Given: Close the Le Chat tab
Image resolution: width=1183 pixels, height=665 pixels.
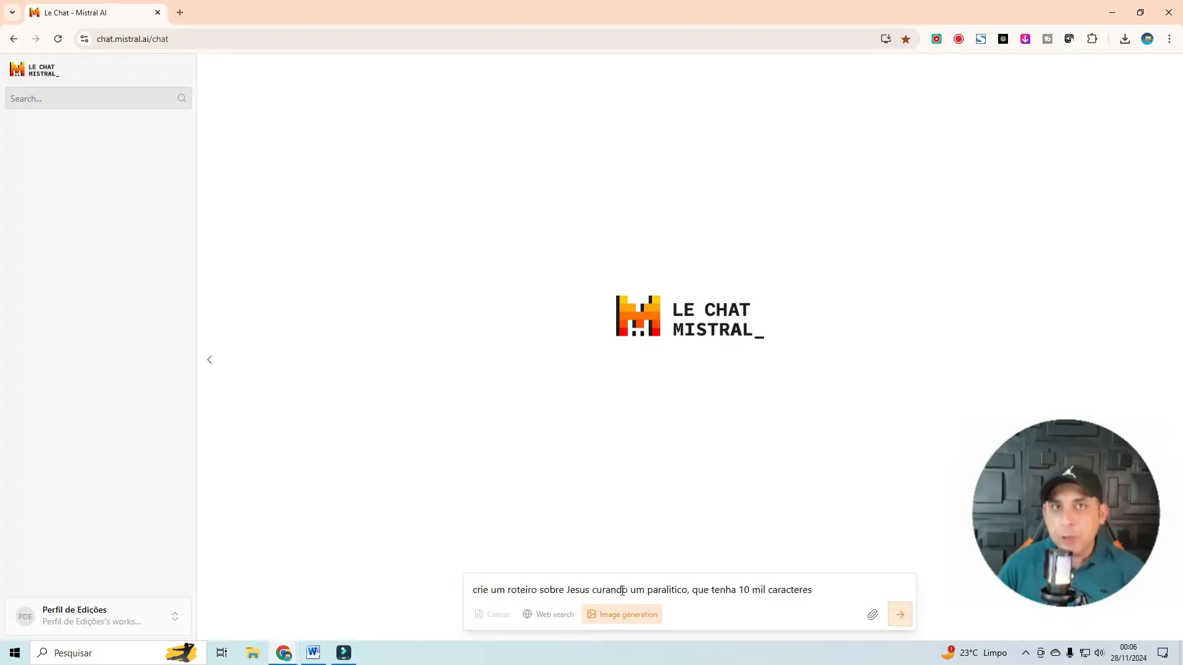Looking at the screenshot, I should (x=158, y=12).
